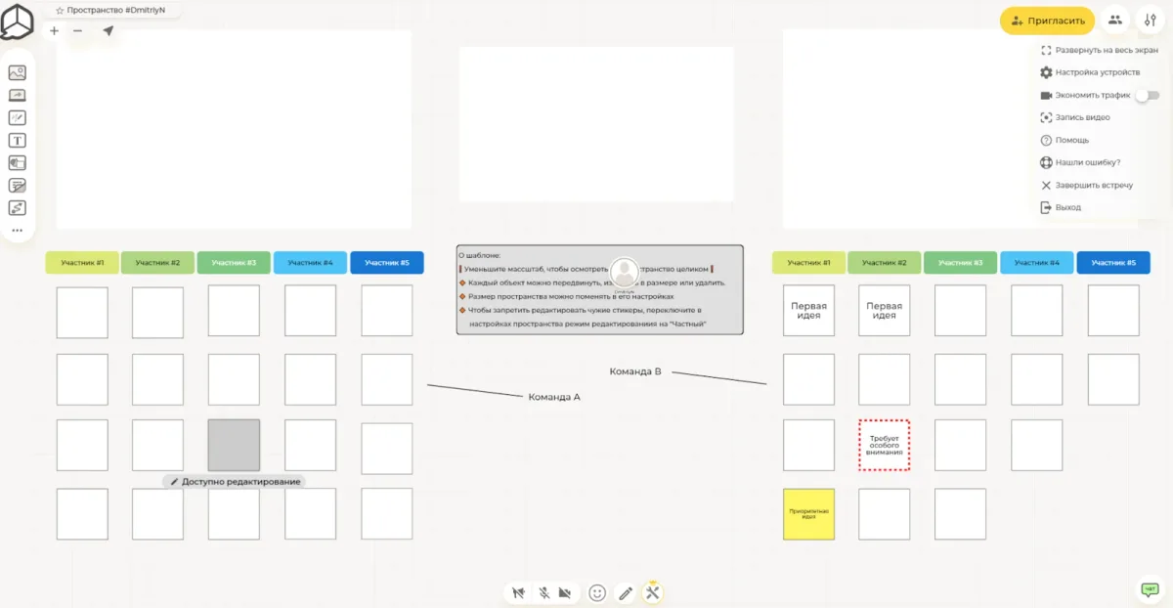Screen dimensions: 1173x608
Task: Toggle the muted microphone button
Action: (x=543, y=592)
